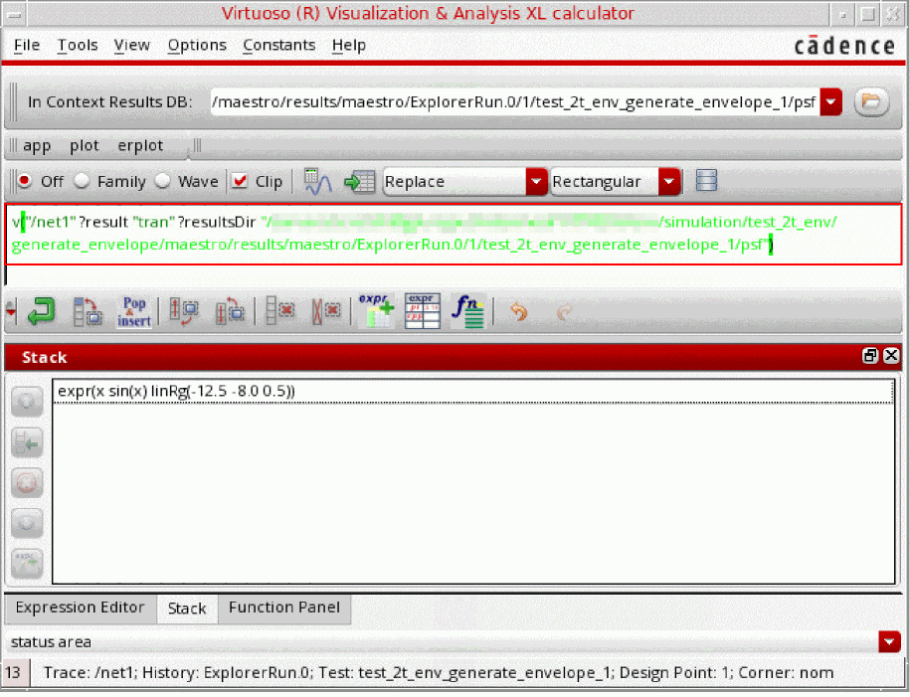910x697 pixels.
Task: Undock the Stack panel float icon
Action: (870, 356)
